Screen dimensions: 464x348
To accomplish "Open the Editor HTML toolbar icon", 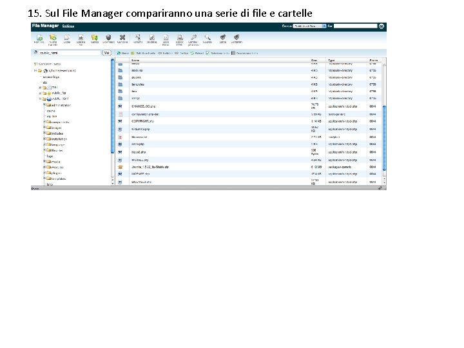I will pos(180,40).
